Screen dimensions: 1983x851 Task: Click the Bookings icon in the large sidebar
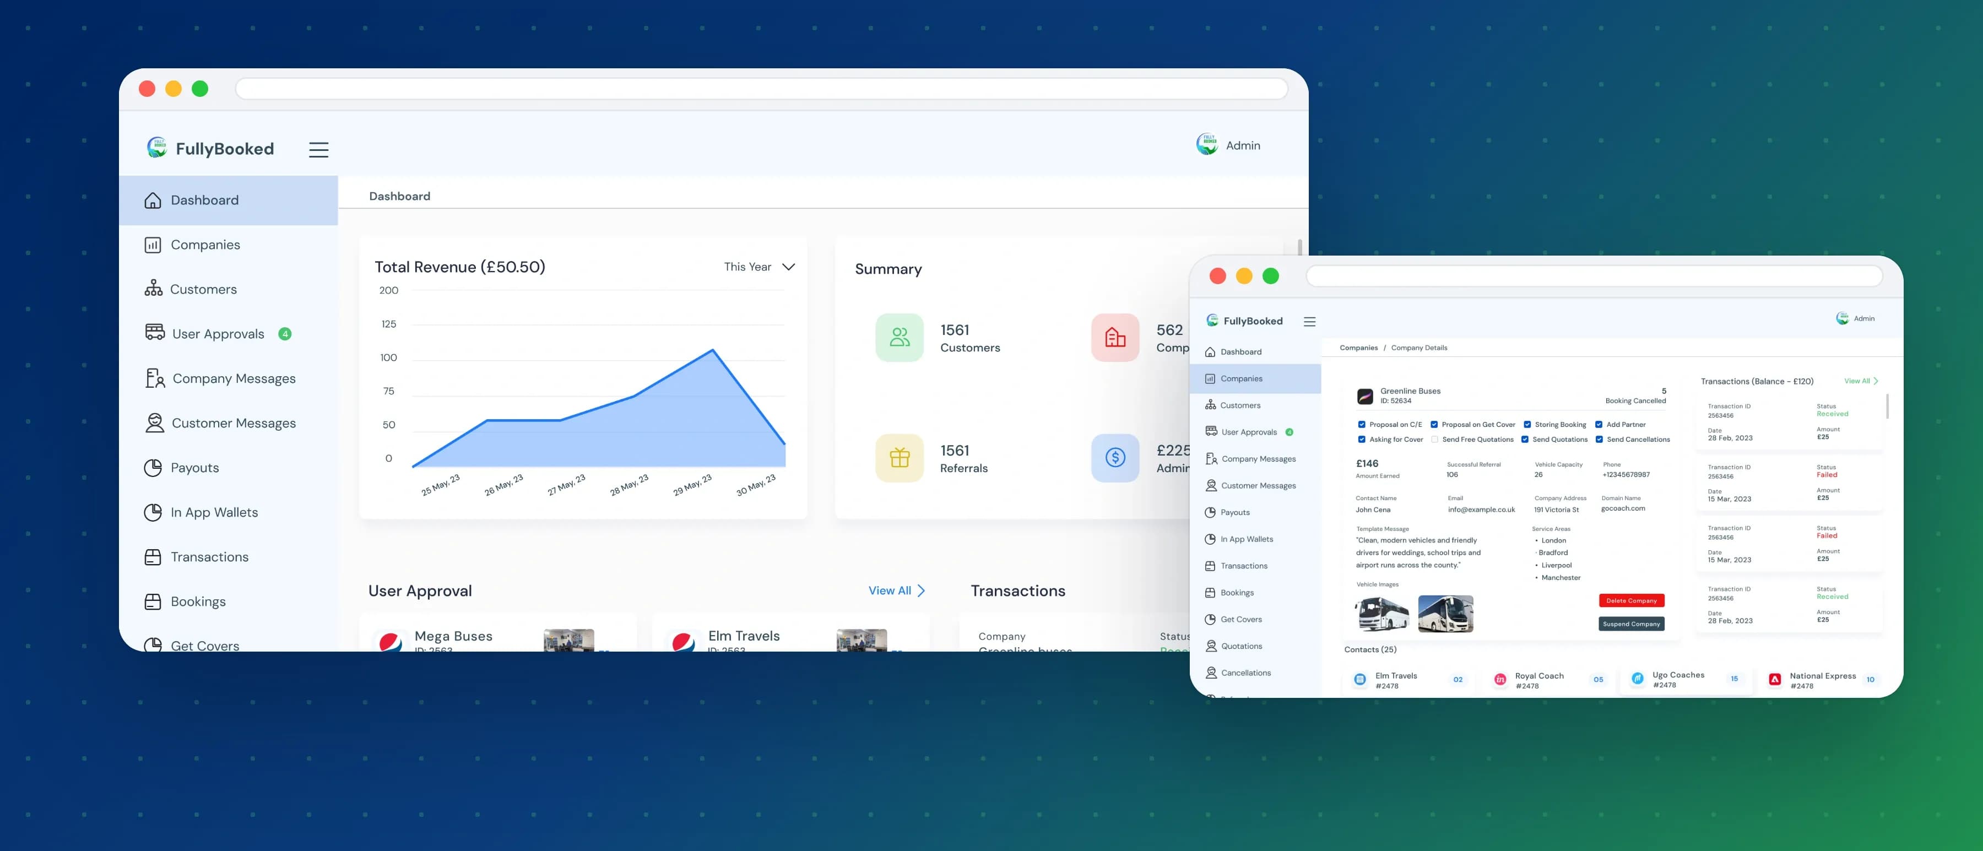tap(153, 601)
